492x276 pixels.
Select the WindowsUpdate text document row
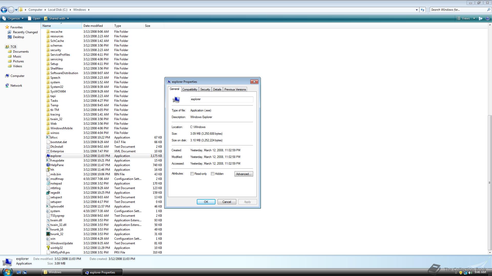[104, 243]
